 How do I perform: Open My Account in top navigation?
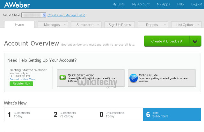click(x=141, y=4)
